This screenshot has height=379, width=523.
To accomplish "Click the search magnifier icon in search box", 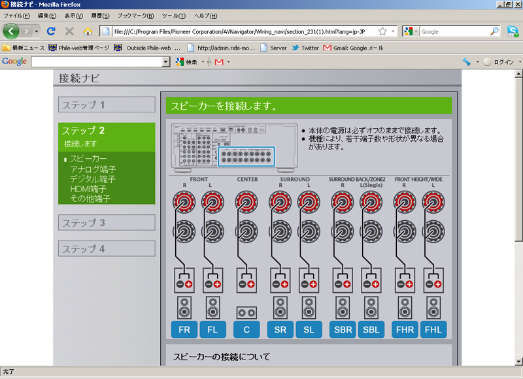I will pyautogui.click(x=494, y=31).
